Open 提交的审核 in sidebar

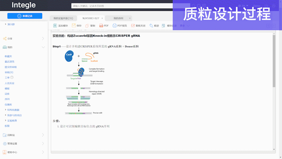pos(11,67)
